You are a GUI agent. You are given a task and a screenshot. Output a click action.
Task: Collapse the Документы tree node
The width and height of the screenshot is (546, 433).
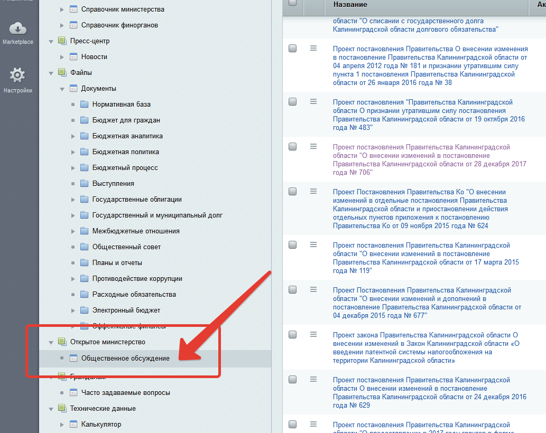(62, 89)
